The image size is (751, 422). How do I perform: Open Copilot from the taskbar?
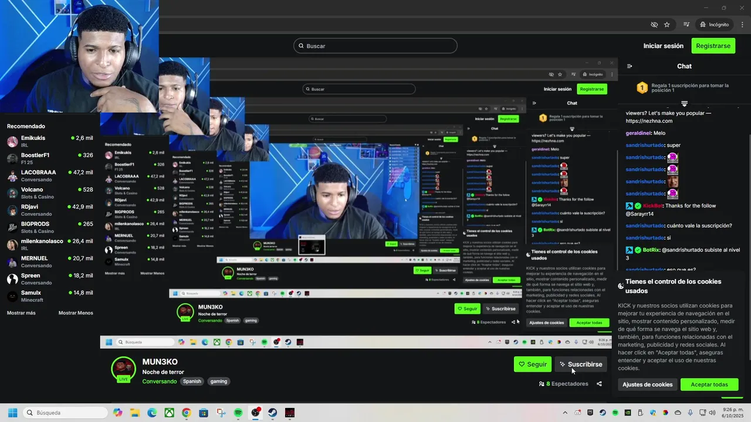[x=118, y=413]
